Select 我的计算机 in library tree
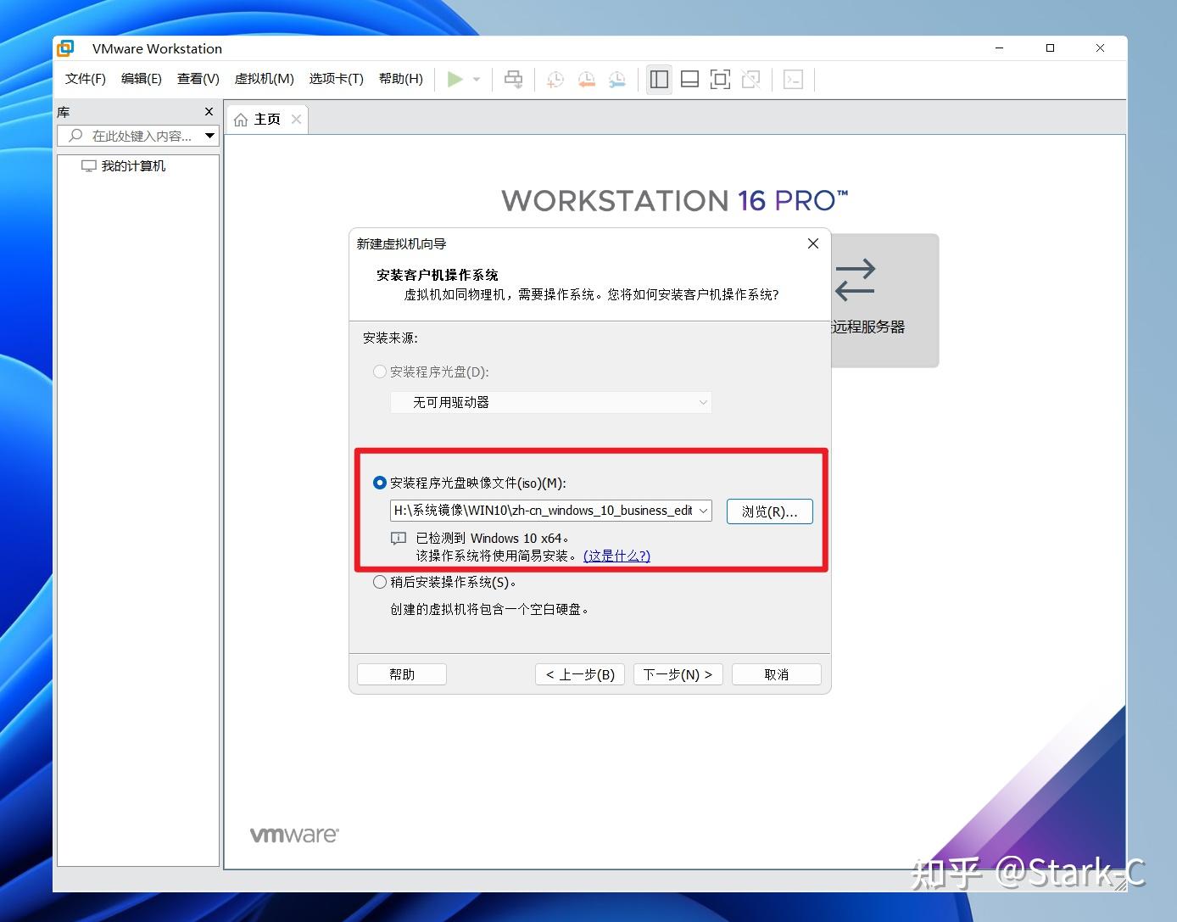Screen dimensions: 1177x922 [x=132, y=165]
